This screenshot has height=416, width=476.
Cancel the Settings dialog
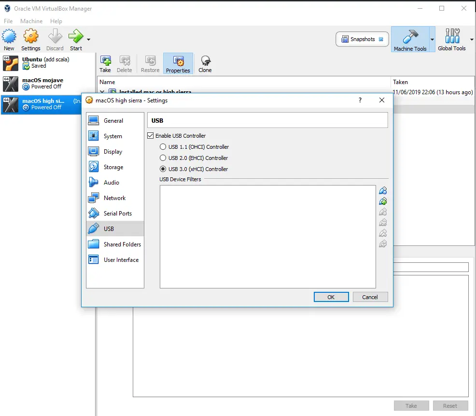click(370, 297)
